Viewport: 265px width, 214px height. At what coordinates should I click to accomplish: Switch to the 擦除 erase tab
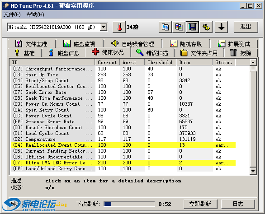pos(241,53)
